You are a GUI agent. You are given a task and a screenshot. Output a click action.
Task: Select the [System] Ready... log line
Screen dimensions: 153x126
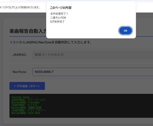click(x=22, y=97)
